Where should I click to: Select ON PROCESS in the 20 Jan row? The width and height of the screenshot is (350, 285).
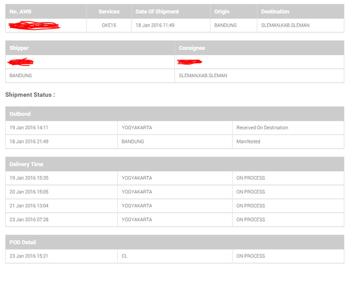(251, 192)
